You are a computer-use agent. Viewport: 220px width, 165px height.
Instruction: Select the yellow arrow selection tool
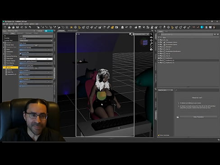[x=79, y=27]
